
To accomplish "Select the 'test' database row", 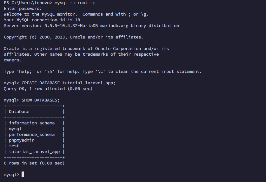I will click(14, 146).
